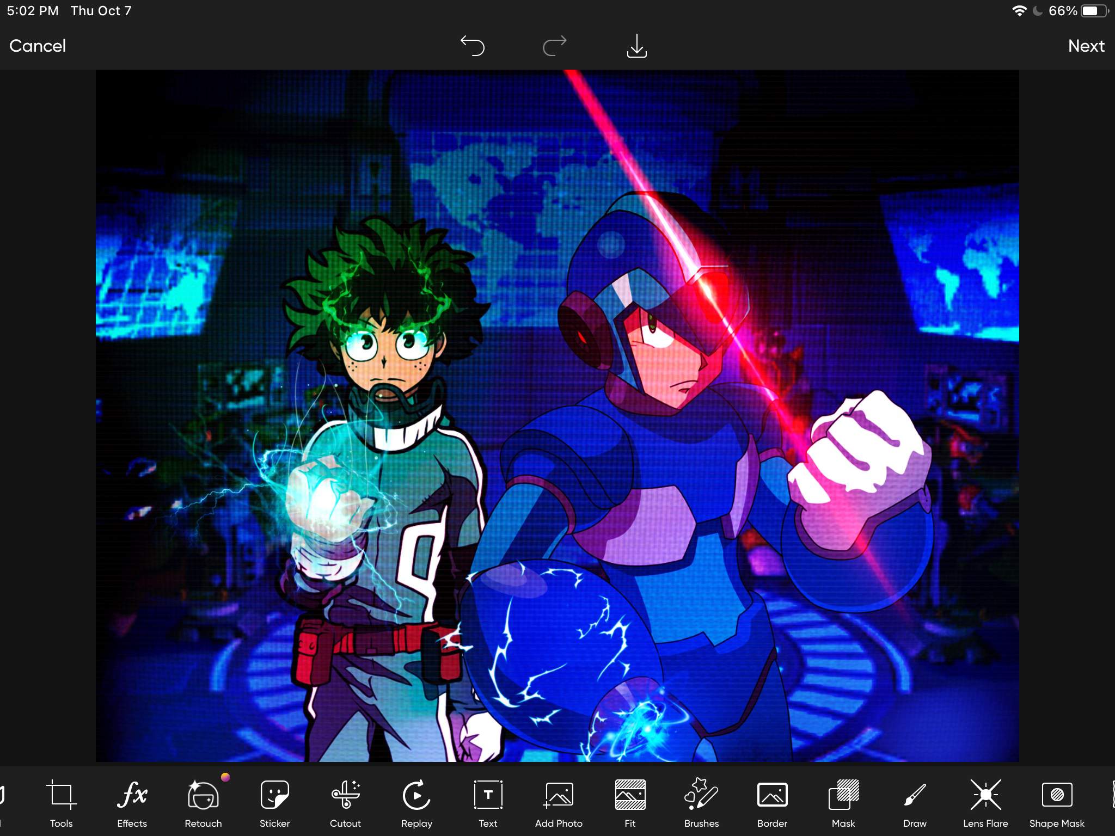Open the Lens Flare tool
The width and height of the screenshot is (1115, 836).
pyautogui.click(x=985, y=803)
